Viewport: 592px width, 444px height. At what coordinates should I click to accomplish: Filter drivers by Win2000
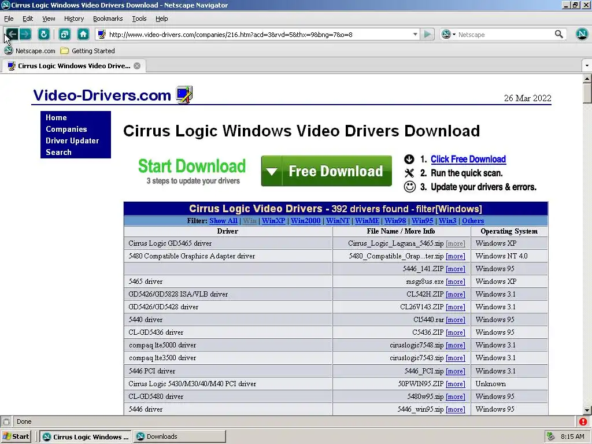pyautogui.click(x=305, y=220)
